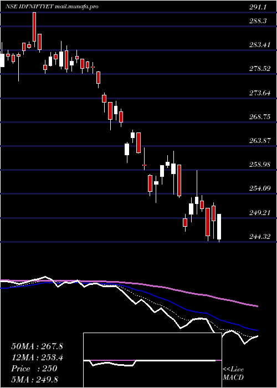Select the 254.09 price level label
This screenshot has height=388, width=277.
(x=260, y=189)
